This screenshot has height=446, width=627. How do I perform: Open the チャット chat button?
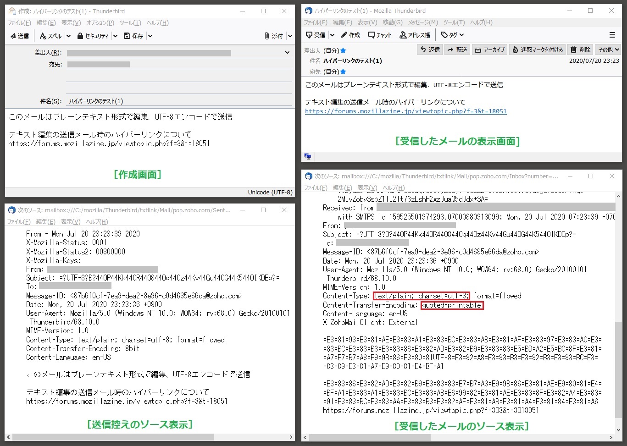(x=380, y=35)
